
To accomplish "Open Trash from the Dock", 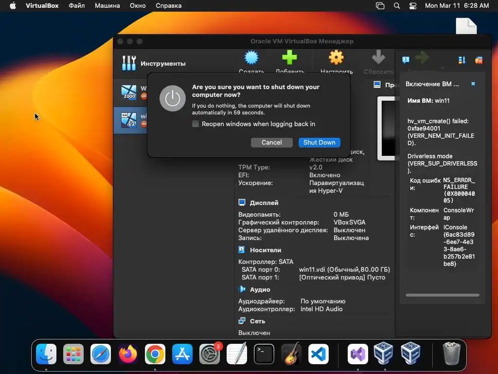I will coord(451,353).
